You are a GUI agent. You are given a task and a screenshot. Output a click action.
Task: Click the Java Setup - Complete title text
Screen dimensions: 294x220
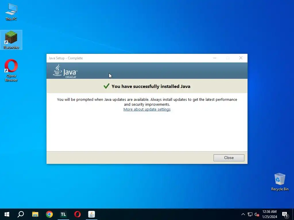pyautogui.click(x=66, y=58)
